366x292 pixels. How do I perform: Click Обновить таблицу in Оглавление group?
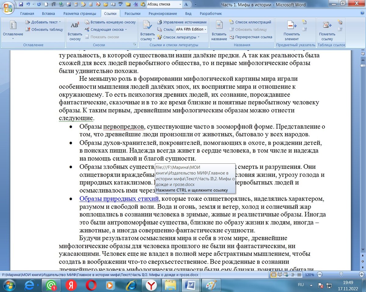click(44, 30)
